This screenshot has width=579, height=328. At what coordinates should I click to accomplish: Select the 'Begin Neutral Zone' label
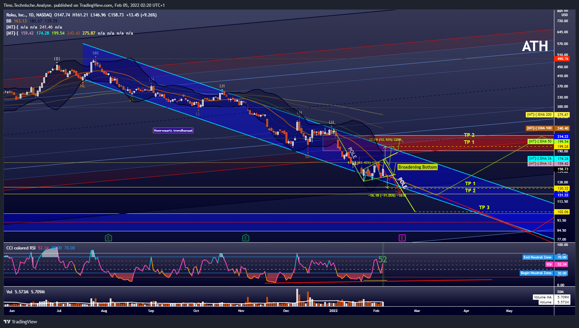click(x=536, y=273)
